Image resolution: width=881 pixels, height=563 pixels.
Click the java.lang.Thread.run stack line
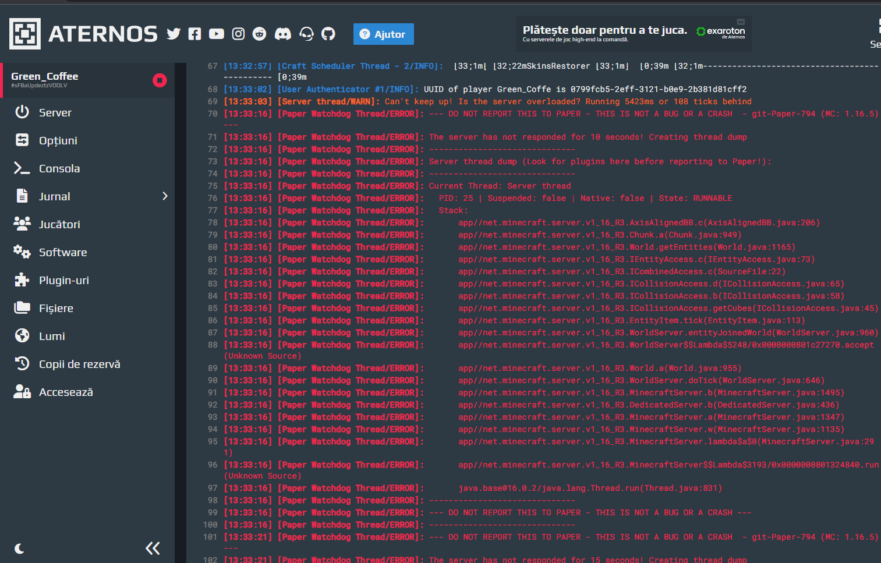pyautogui.click(x=590, y=488)
